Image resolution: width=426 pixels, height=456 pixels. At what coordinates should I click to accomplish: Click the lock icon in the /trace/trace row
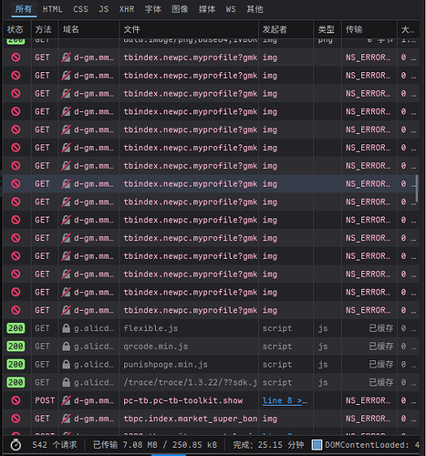pos(66,382)
